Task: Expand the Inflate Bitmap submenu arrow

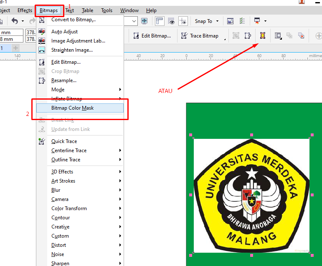Action: (x=120, y=98)
